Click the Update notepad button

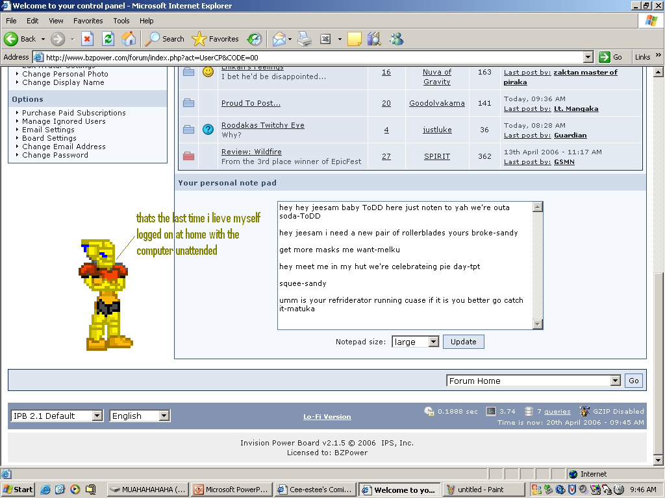464,342
